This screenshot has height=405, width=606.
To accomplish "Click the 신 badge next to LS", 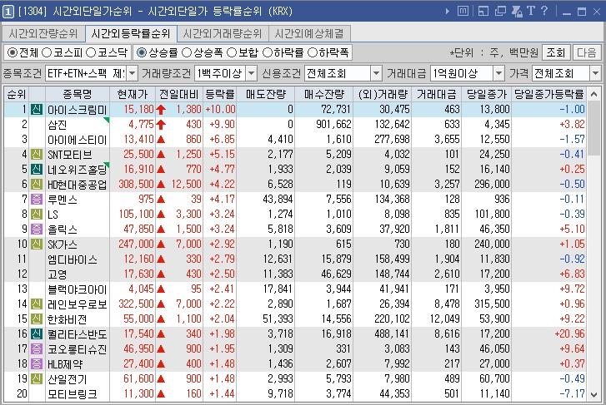I will pyautogui.click(x=37, y=214).
